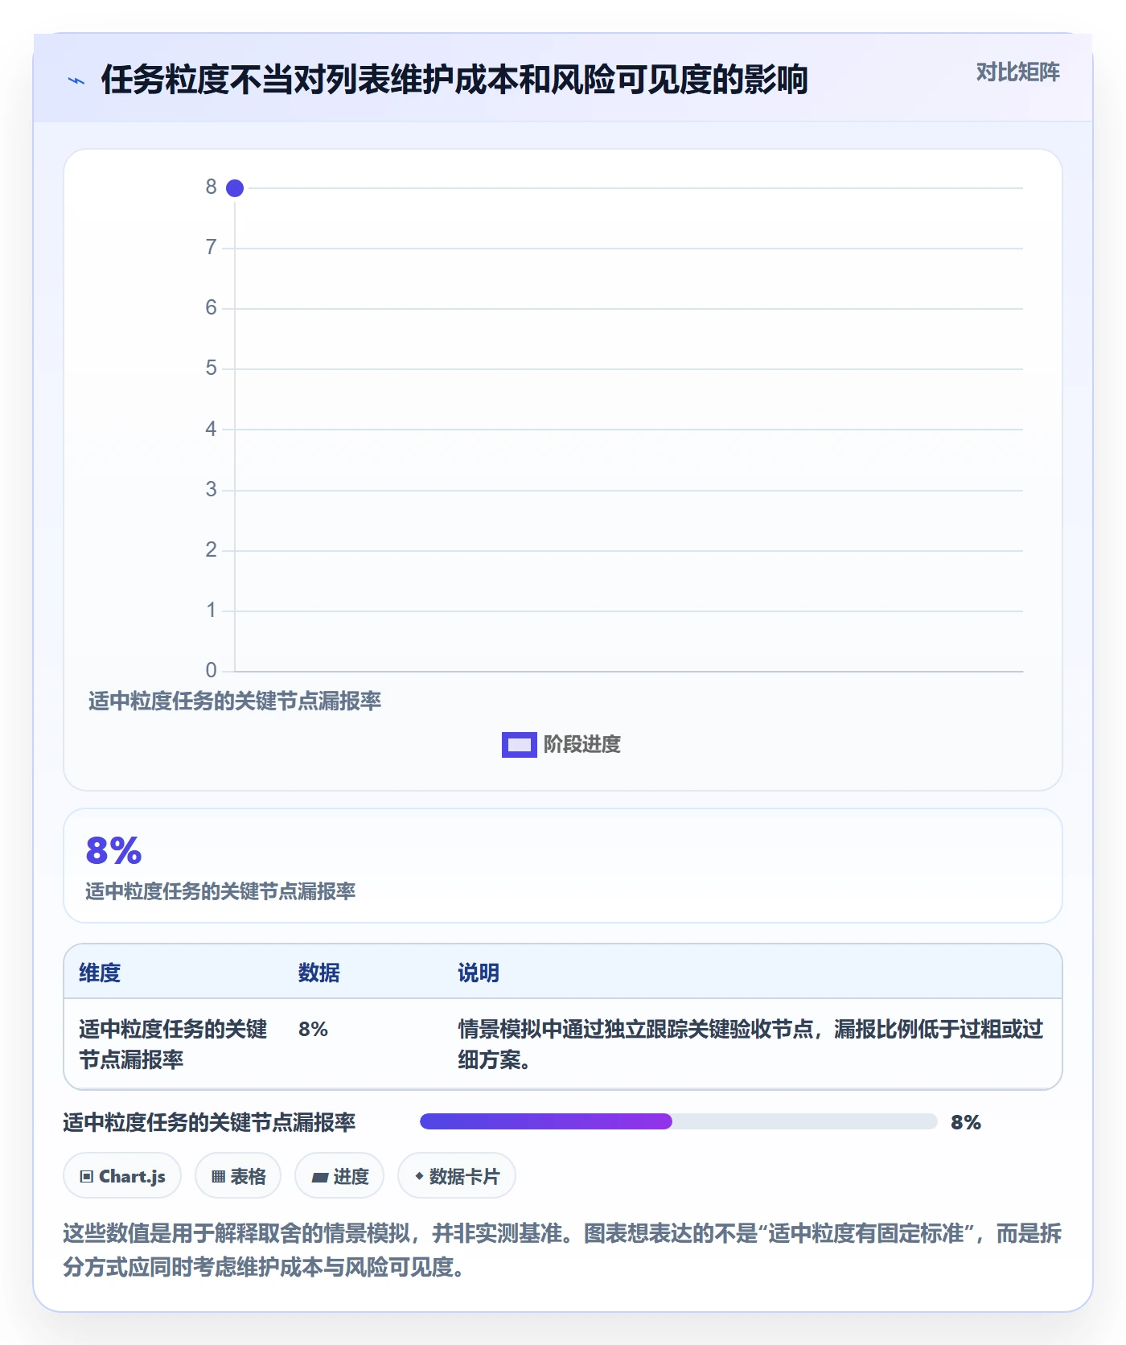Click the 阶段进度 legend label
Image resolution: width=1126 pixels, height=1345 pixels.
(x=582, y=745)
